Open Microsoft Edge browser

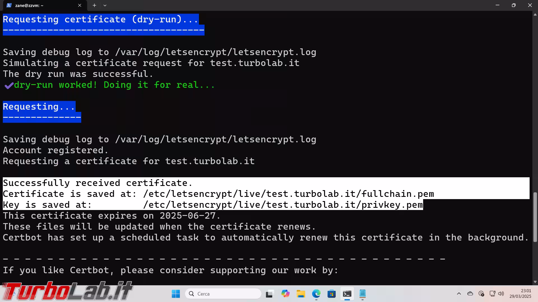(316, 294)
